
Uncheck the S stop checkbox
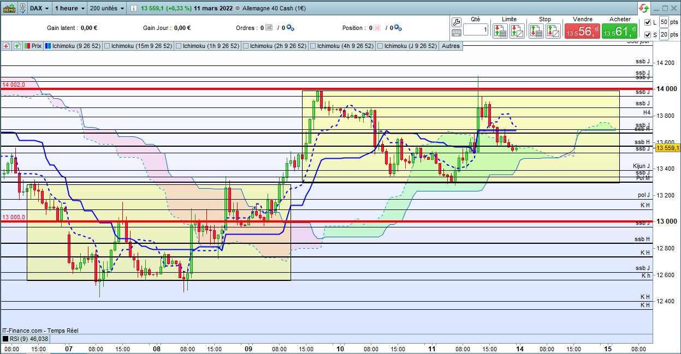(648, 35)
